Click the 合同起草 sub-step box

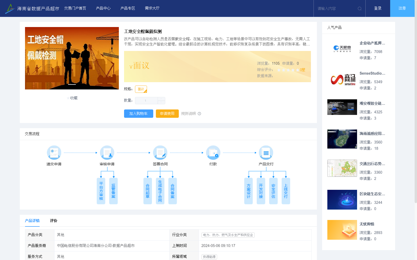[x=148, y=191]
